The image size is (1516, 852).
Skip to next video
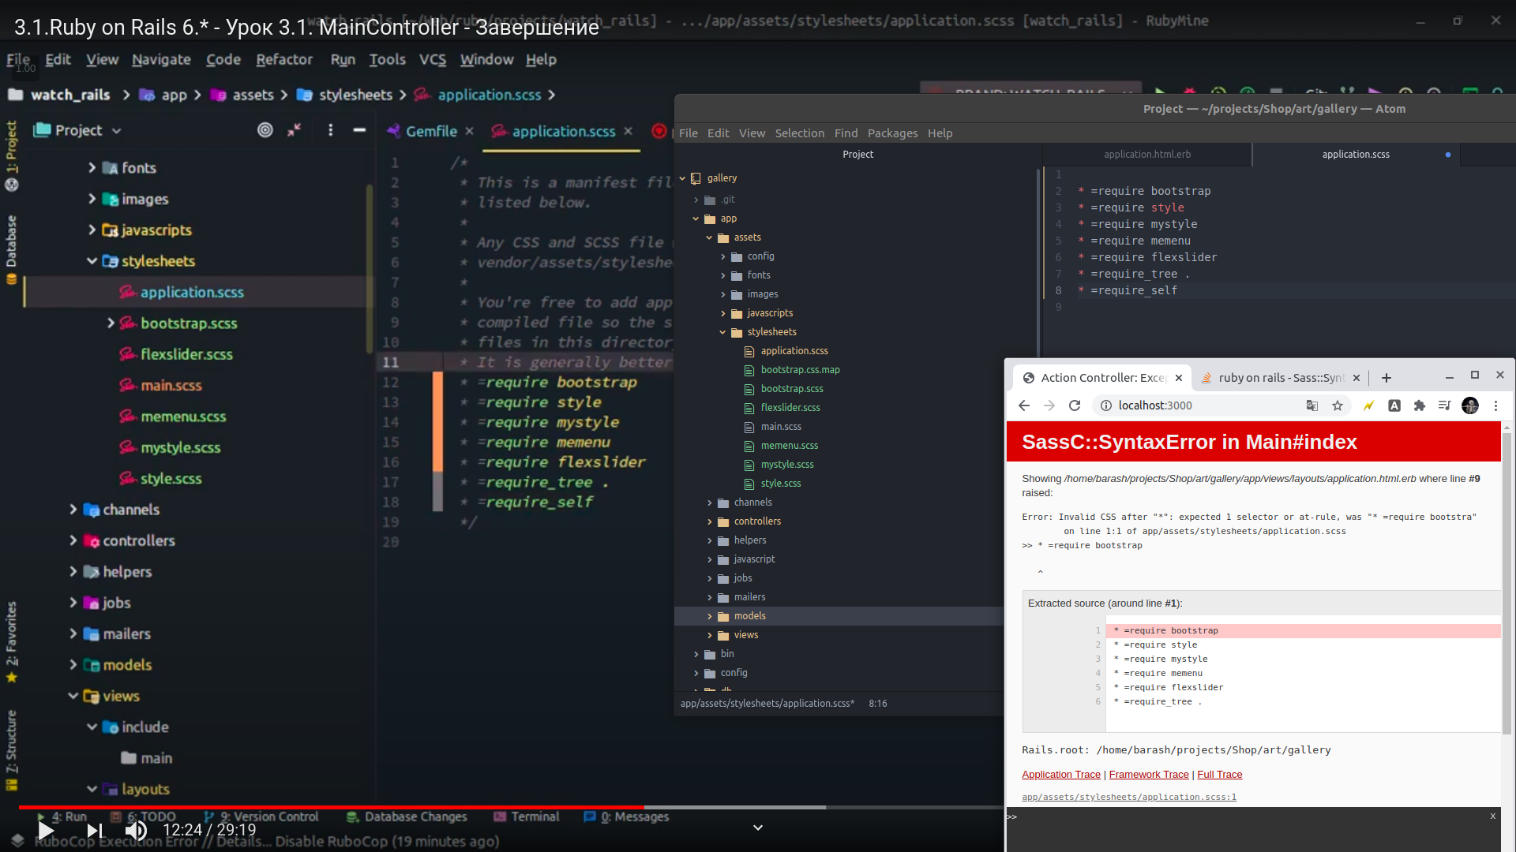94,830
